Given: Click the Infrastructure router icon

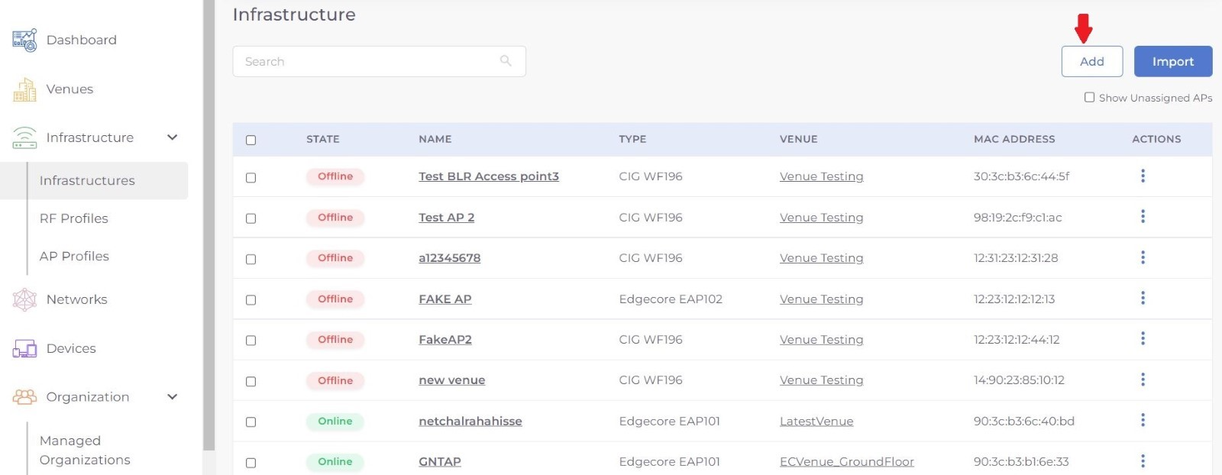Looking at the screenshot, I should pos(24,138).
